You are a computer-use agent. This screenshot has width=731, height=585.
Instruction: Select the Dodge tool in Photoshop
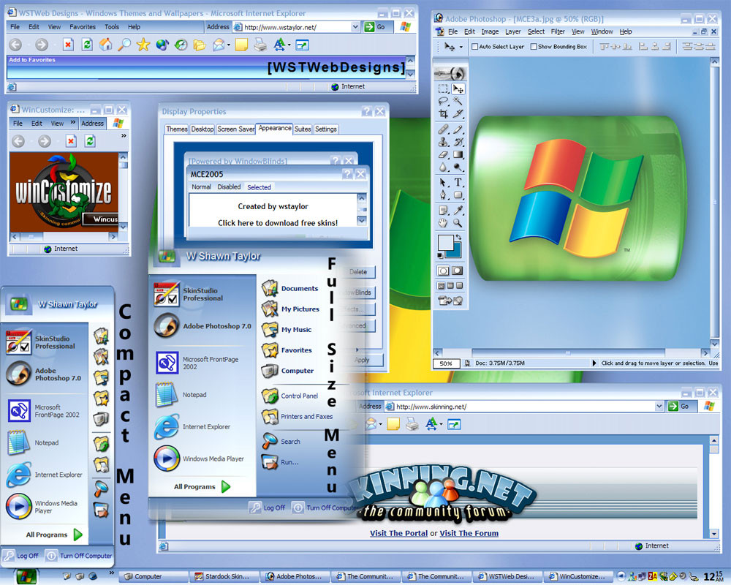coord(458,167)
